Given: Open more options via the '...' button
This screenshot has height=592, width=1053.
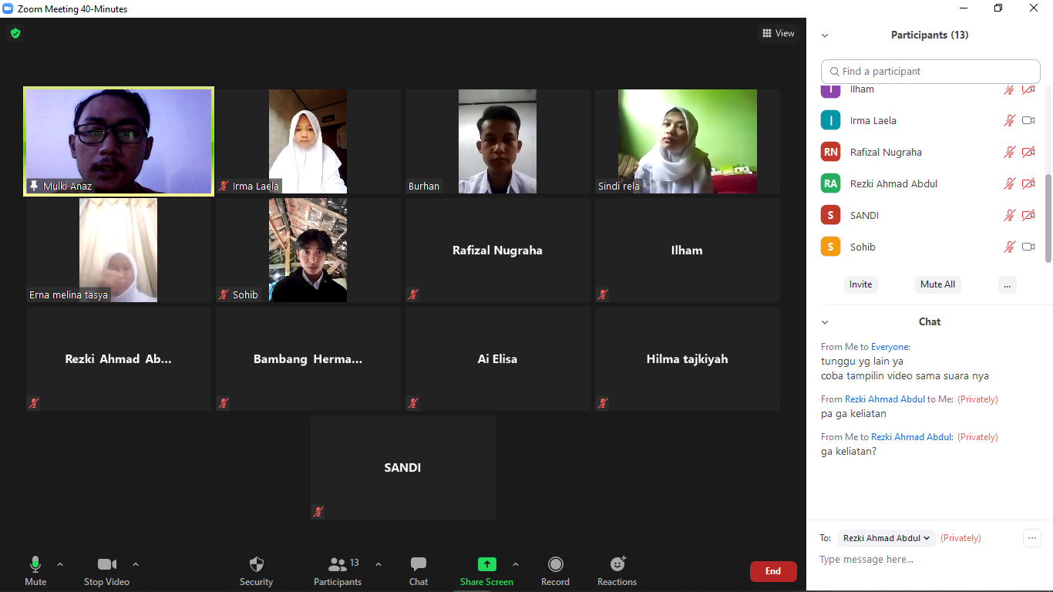Looking at the screenshot, I should click(1007, 284).
